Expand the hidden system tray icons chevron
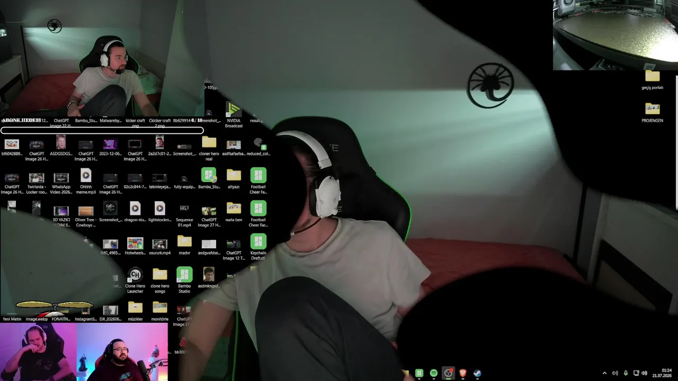678x381 pixels. point(604,373)
